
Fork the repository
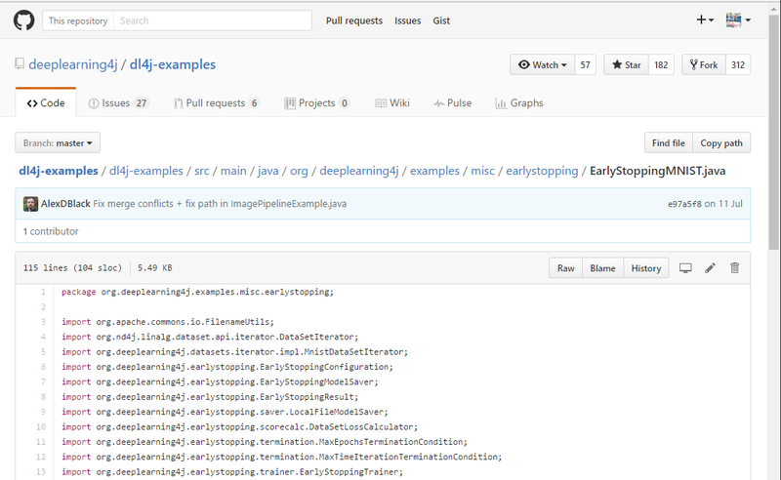(x=704, y=64)
